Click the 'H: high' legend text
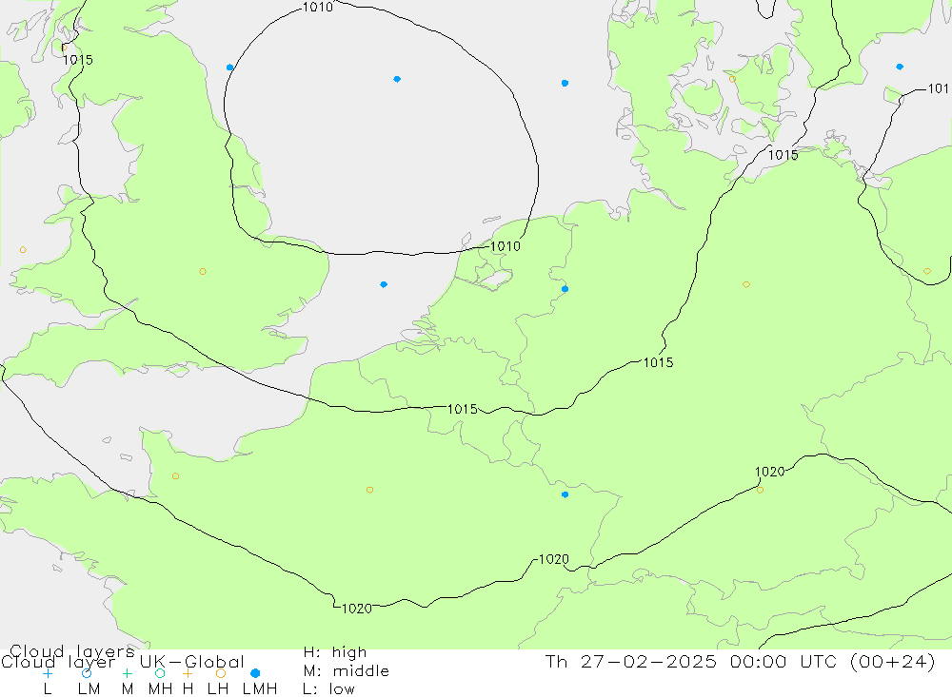Viewport: 952px width, 697px height. pos(335,652)
